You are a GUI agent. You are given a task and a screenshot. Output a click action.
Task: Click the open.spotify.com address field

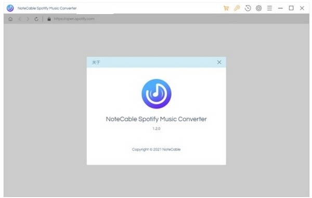[74, 19]
